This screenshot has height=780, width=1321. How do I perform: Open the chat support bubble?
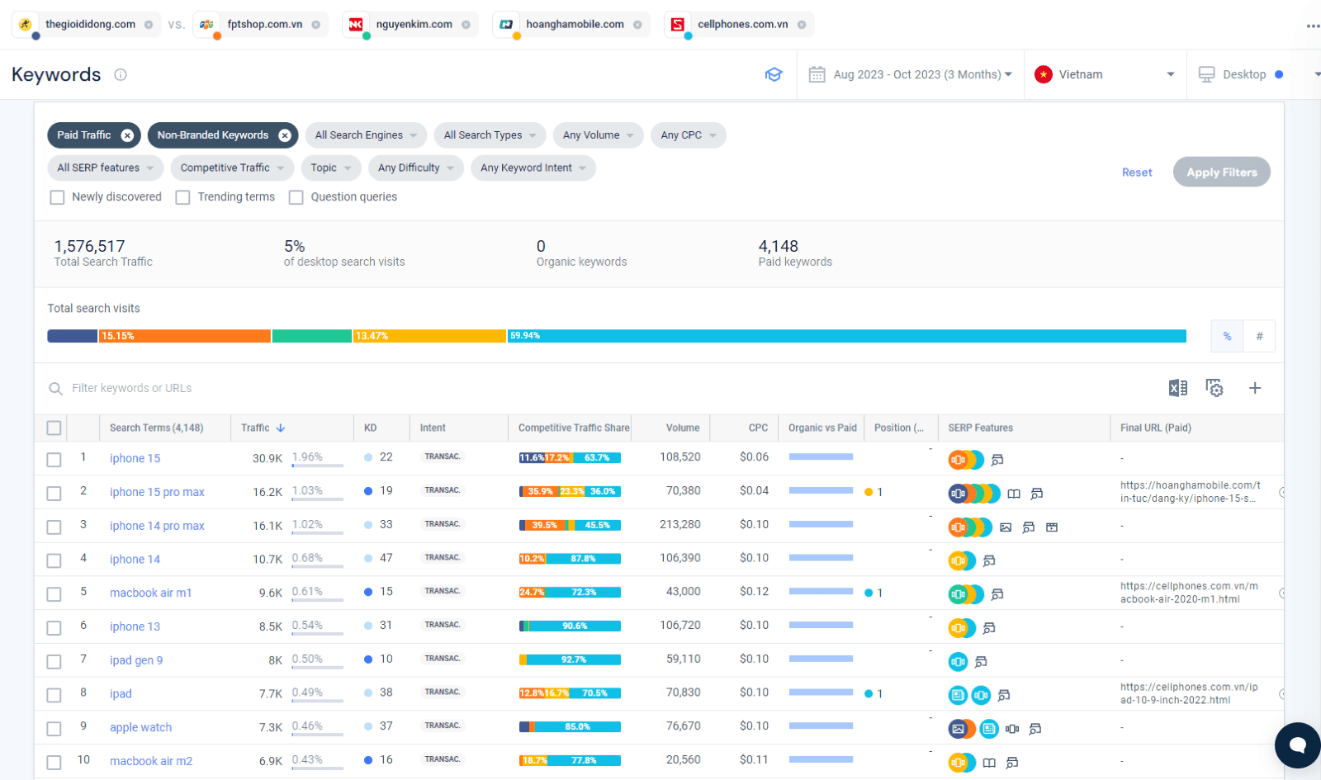click(x=1298, y=745)
